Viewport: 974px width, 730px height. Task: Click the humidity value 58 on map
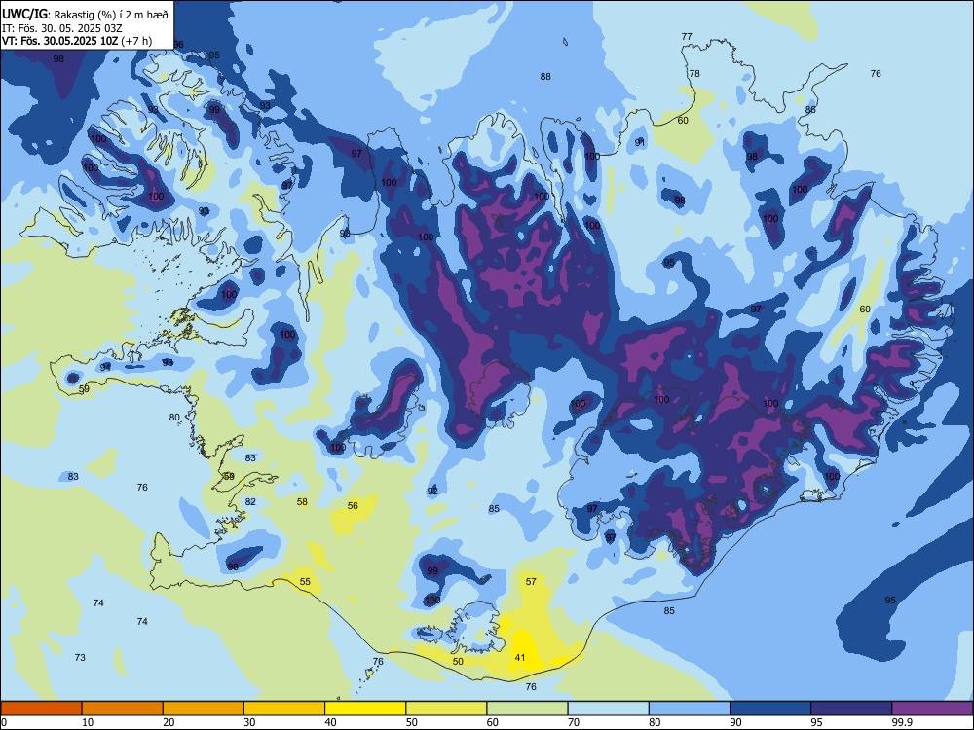(x=302, y=501)
